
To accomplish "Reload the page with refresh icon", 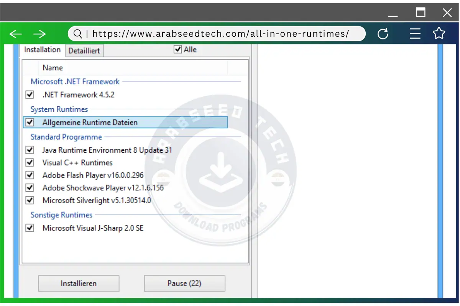I will pos(383,34).
